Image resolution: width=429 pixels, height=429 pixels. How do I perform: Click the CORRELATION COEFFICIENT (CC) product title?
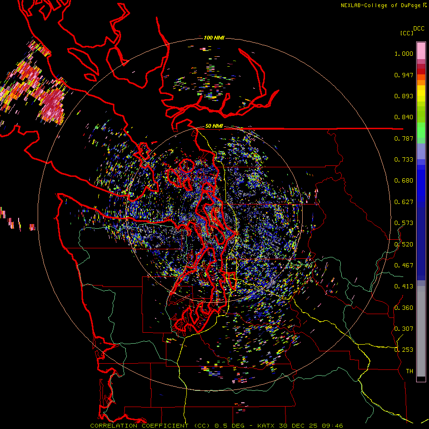click(150, 426)
